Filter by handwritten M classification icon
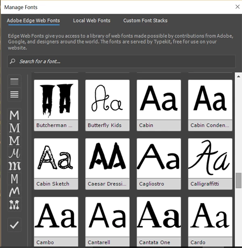 (x=15, y=191)
